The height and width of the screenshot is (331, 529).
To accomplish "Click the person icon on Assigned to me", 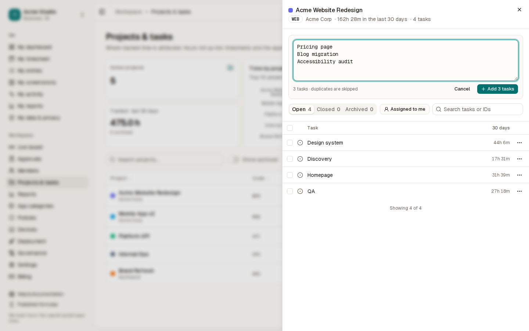I will (x=386, y=109).
